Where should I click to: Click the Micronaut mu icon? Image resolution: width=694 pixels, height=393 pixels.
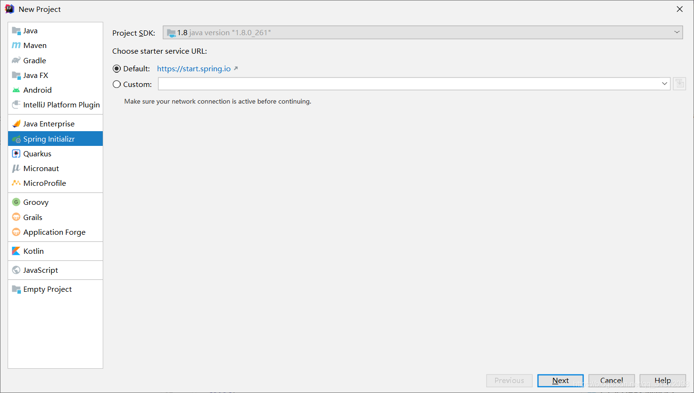(16, 168)
